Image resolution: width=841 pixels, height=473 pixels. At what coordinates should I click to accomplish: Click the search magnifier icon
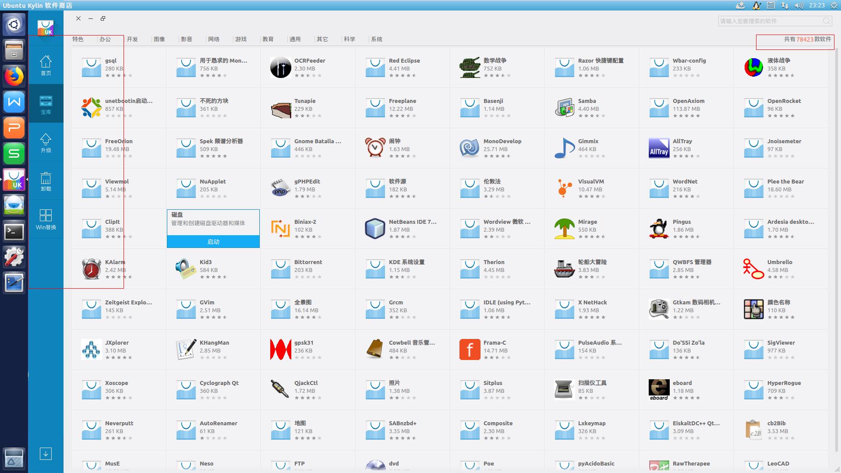[826, 21]
